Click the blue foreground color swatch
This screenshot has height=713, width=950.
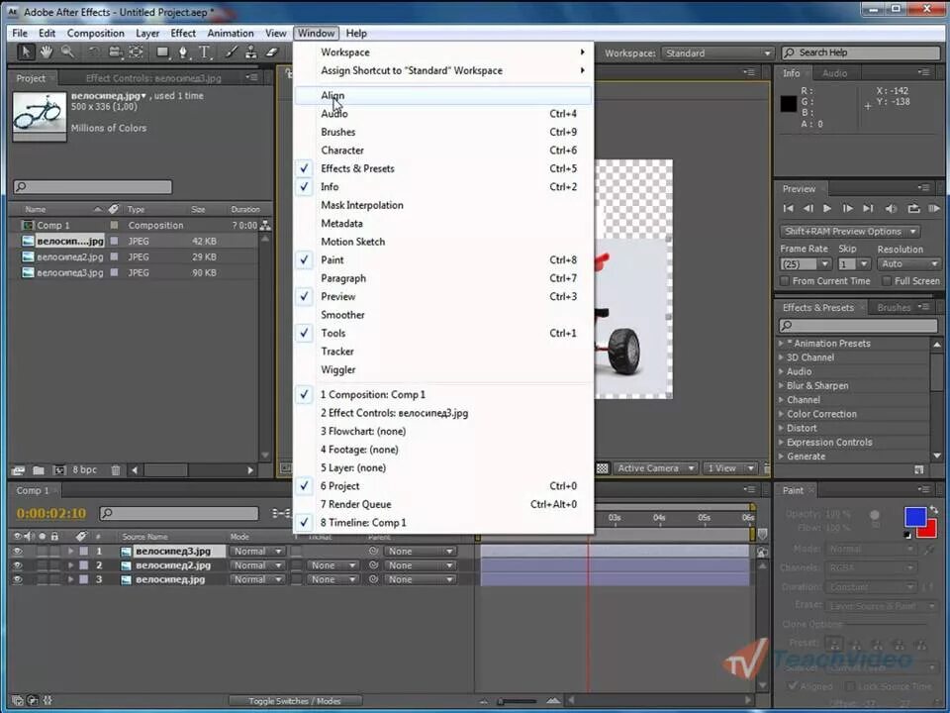(914, 517)
